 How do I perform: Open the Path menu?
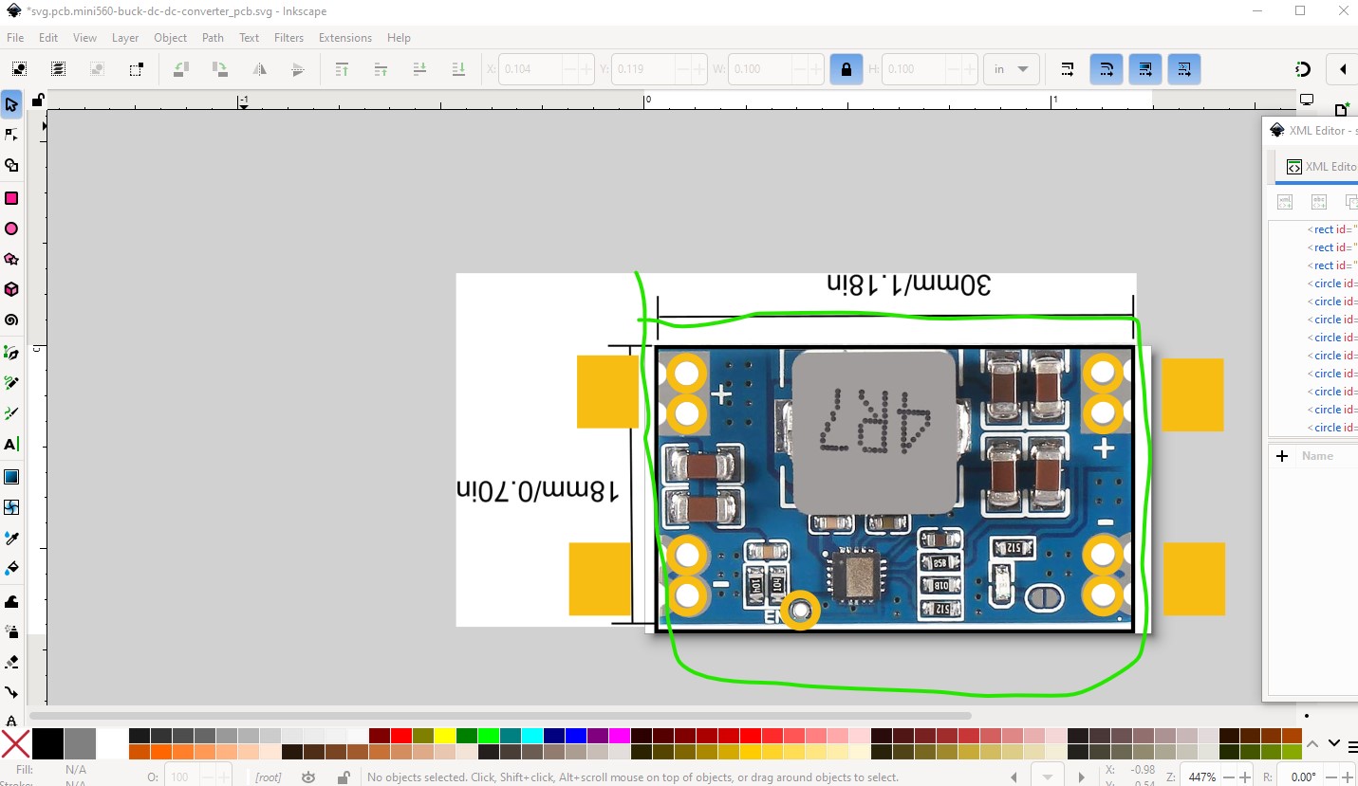click(x=213, y=38)
